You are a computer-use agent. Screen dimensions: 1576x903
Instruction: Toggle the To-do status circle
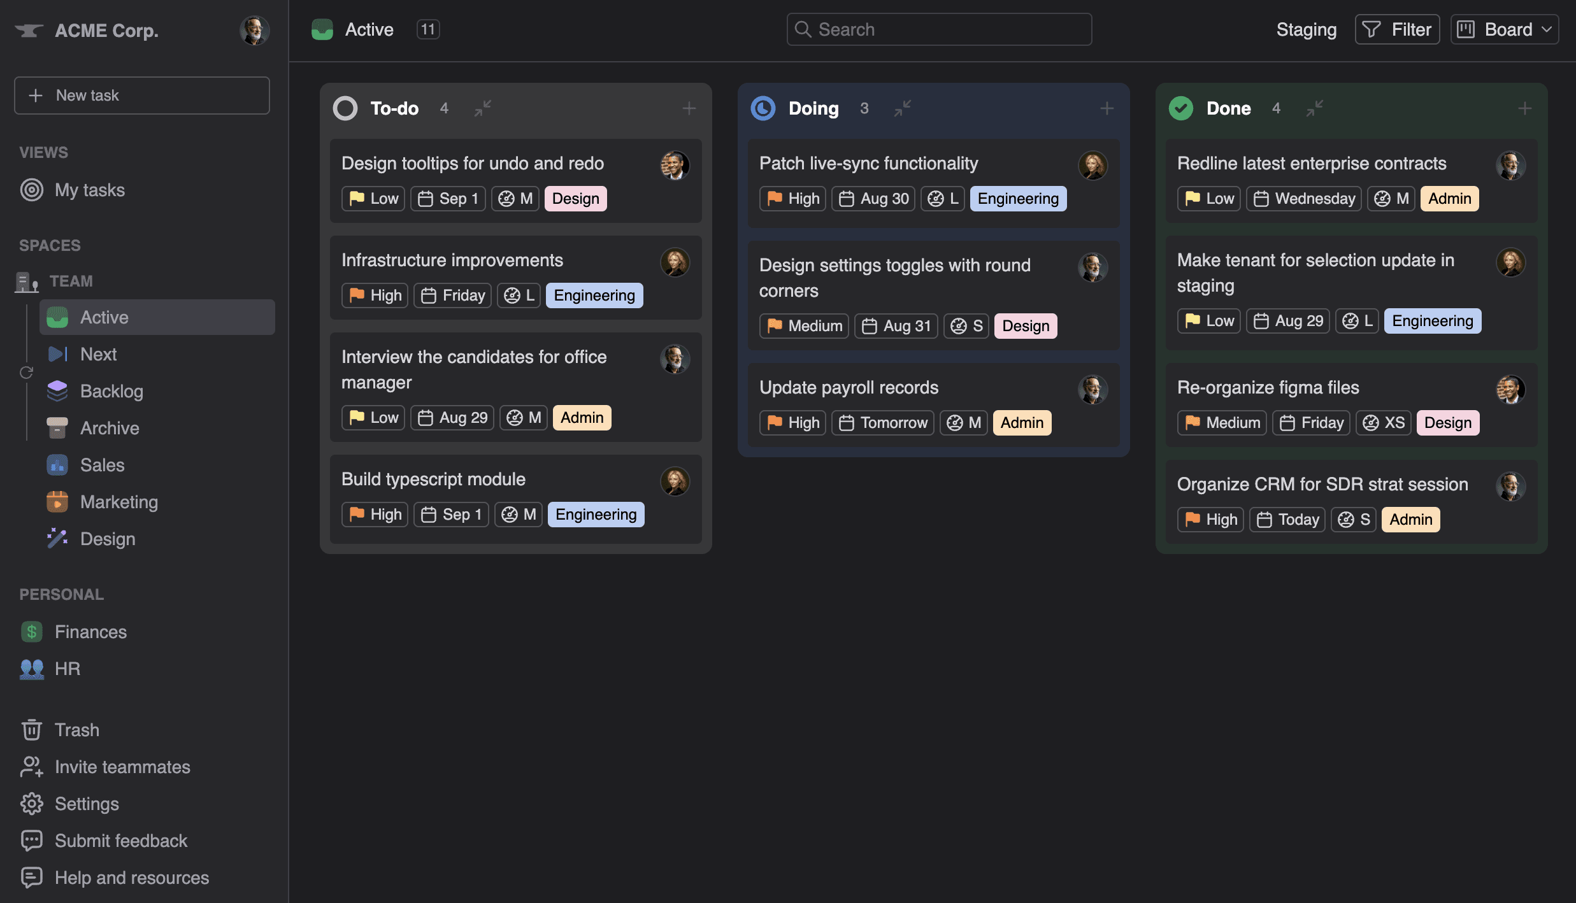[345, 108]
